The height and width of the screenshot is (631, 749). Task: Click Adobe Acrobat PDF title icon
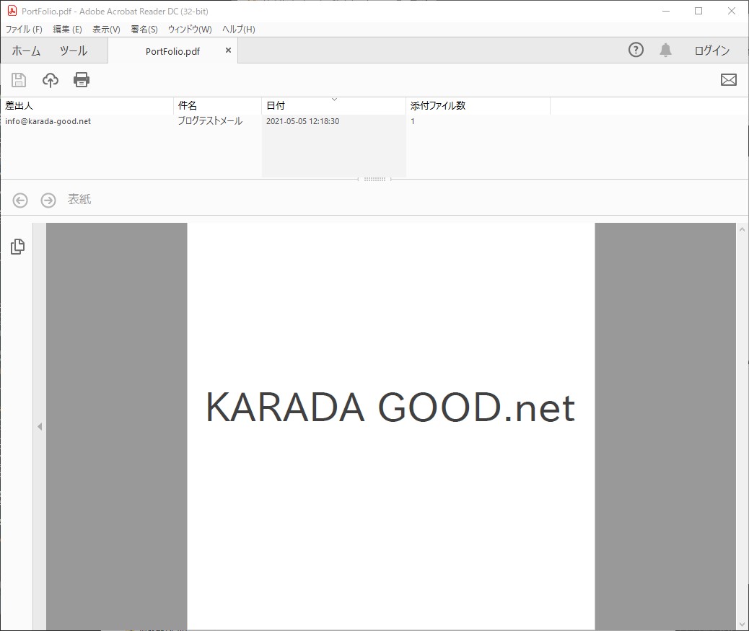tap(12, 11)
